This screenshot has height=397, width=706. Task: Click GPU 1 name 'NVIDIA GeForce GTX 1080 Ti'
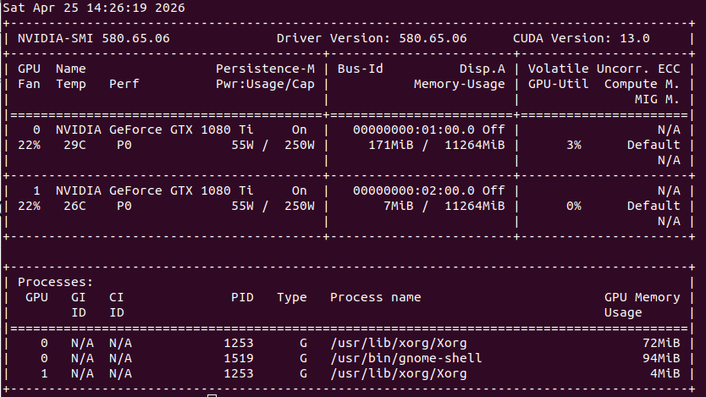(x=154, y=190)
